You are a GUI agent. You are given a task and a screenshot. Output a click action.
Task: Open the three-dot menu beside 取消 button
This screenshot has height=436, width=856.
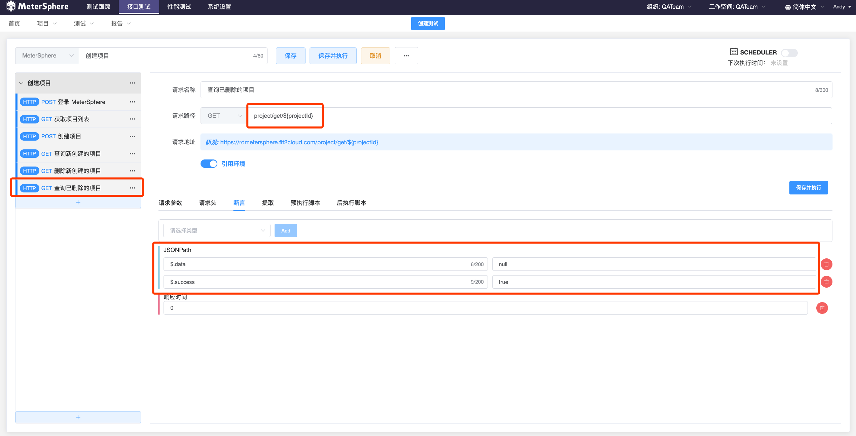(406, 56)
